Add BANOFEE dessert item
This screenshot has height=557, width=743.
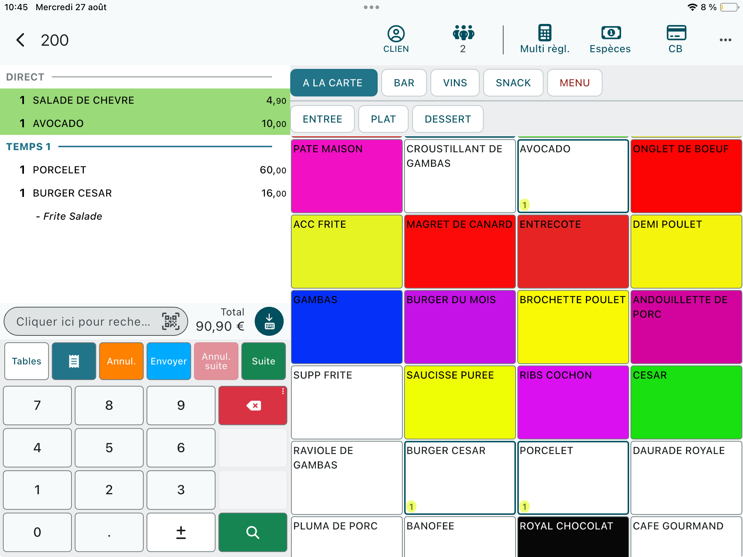point(460,537)
